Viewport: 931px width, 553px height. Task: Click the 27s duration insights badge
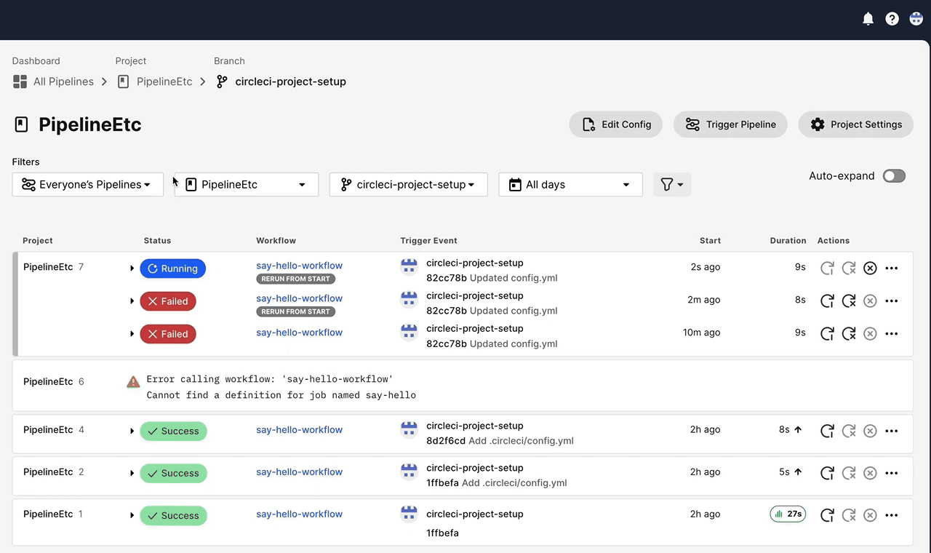788,514
